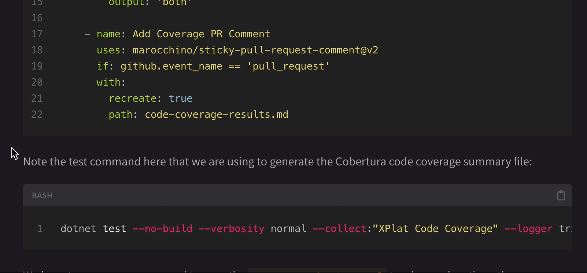This screenshot has width=587, height=273.
Task: Click 'code-coverage-results.md' path value
Action: (x=217, y=115)
